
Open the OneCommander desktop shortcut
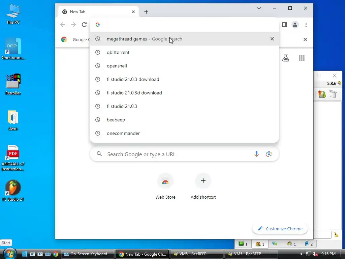coord(13,49)
